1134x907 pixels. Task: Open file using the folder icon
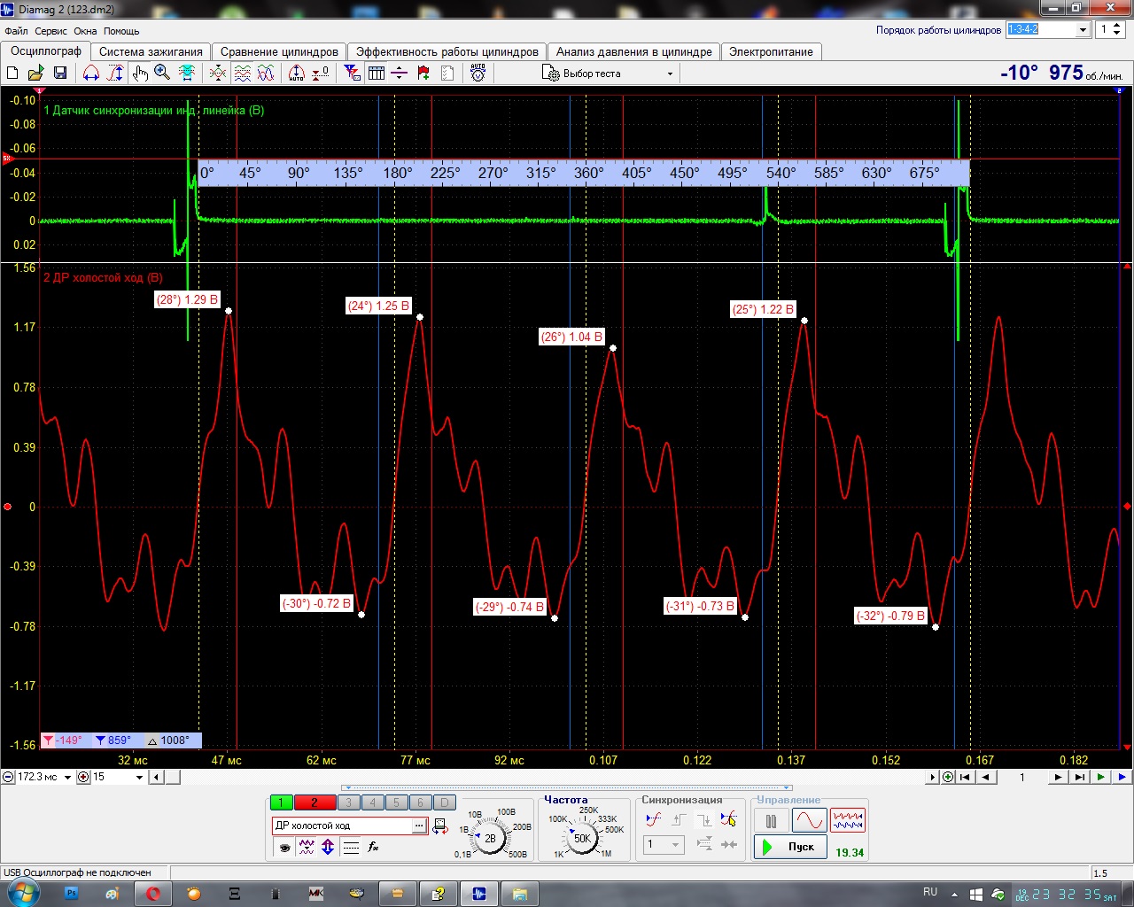(36, 74)
